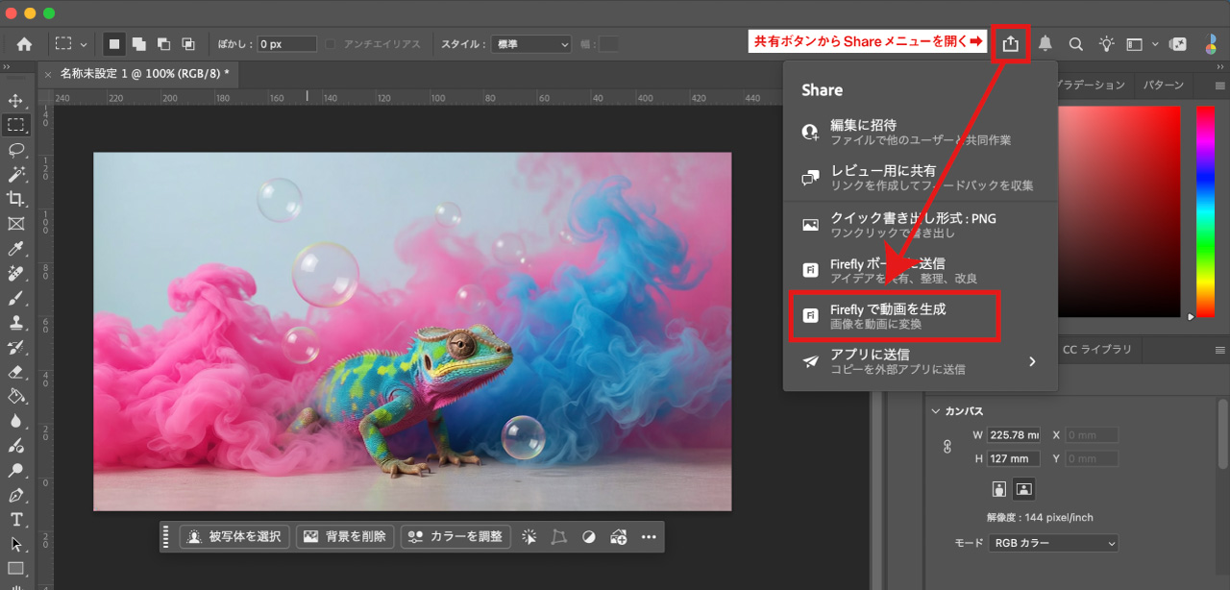Open the Share button in top bar

tap(1010, 44)
